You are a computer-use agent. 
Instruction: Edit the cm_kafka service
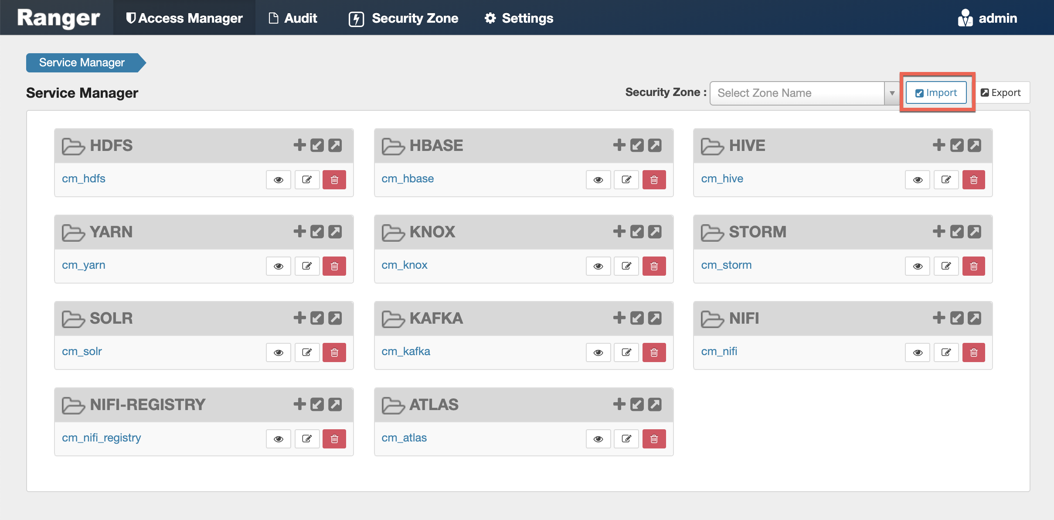tap(626, 352)
